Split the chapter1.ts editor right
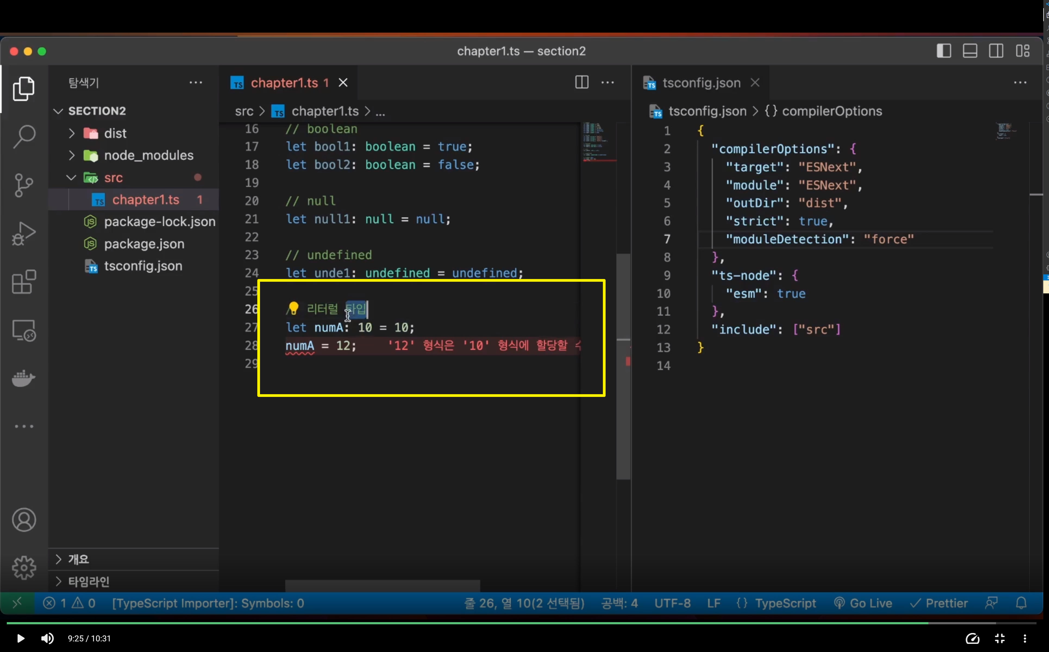This screenshot has height=652, width=1049. pyautogui.click(x=582, y=82)
